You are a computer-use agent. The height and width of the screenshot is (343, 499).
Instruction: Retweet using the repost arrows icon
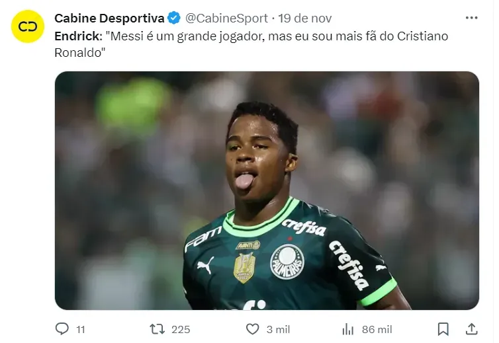point(158,329)
